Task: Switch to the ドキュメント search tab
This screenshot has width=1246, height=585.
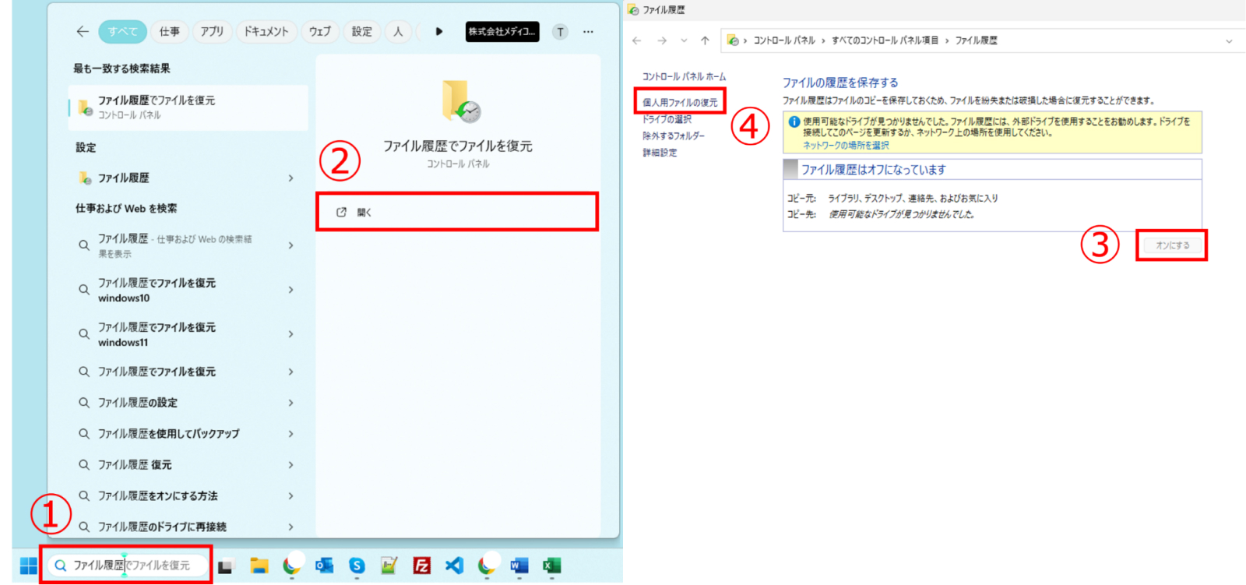Action: (x=266, y=32)
